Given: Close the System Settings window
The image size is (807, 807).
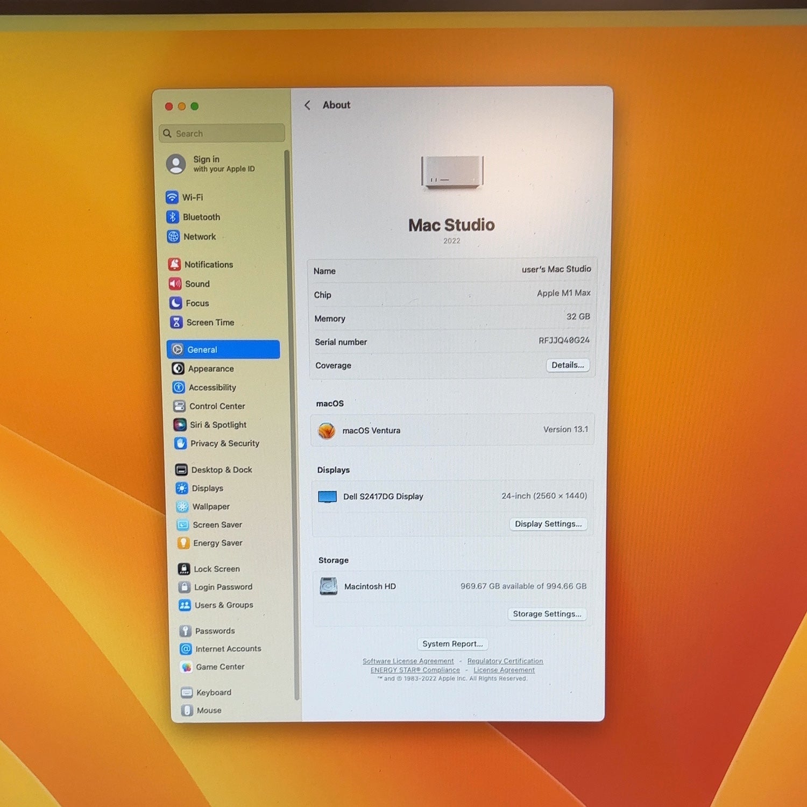Looking at the screenshot, I should coord(169,107).
